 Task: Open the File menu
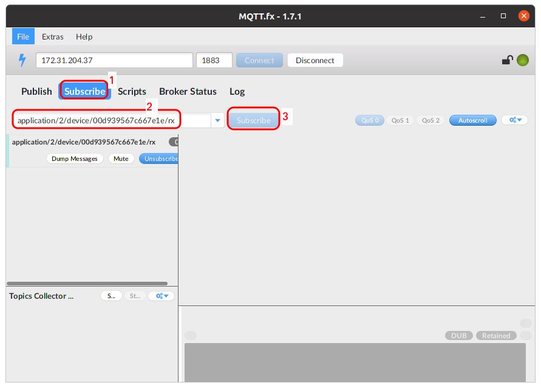23,36
